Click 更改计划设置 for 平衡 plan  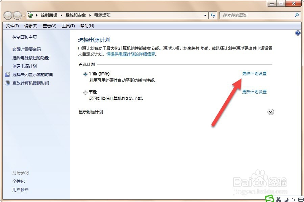pyautogui.click(x=254, y=74)
